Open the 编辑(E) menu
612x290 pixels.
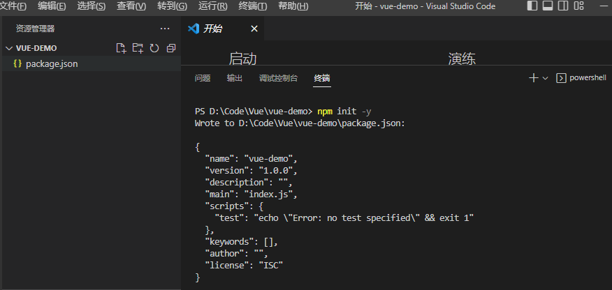click(52, 6)
